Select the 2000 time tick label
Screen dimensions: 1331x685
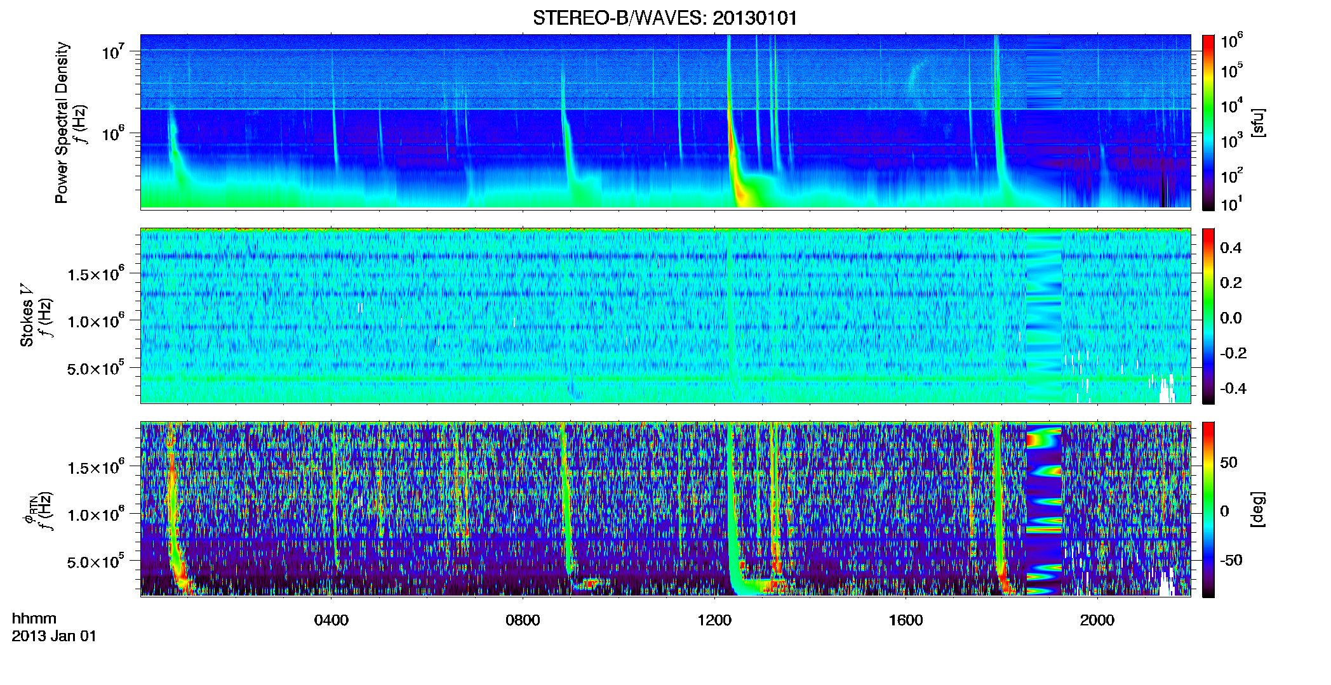pos(1097,620)
